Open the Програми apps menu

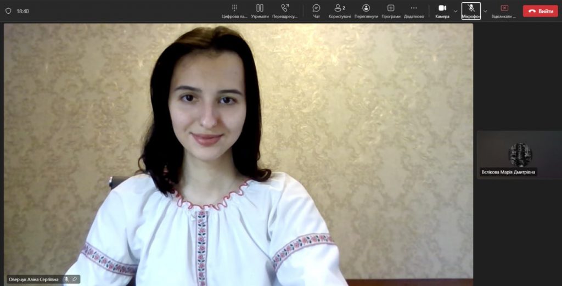click(391, 10)
